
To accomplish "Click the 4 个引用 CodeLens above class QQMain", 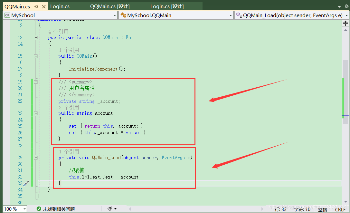I will tap(58, 32).
